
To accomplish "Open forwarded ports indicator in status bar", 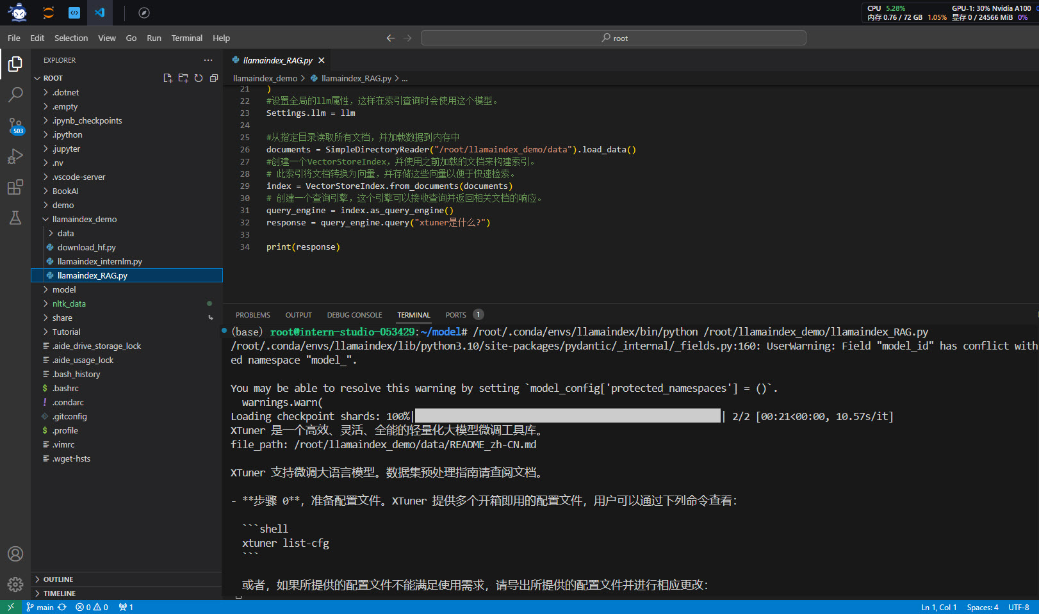I will (126, 607).
